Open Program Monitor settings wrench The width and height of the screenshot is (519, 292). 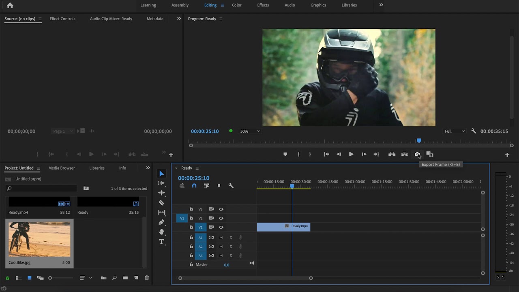(474, 131)
